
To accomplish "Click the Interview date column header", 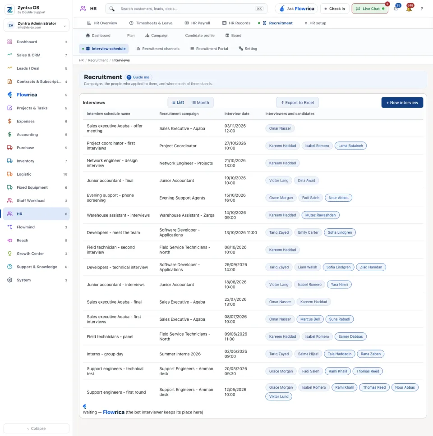I will pyautogui.click(x=237, y=114).
